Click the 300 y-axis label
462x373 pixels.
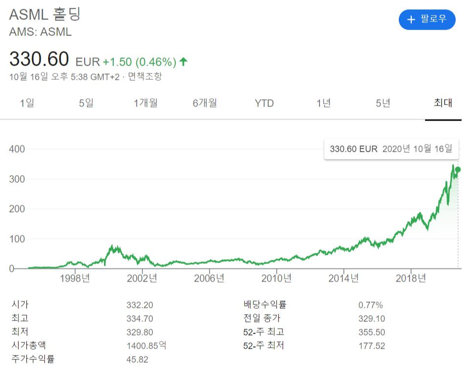point(17,179)
